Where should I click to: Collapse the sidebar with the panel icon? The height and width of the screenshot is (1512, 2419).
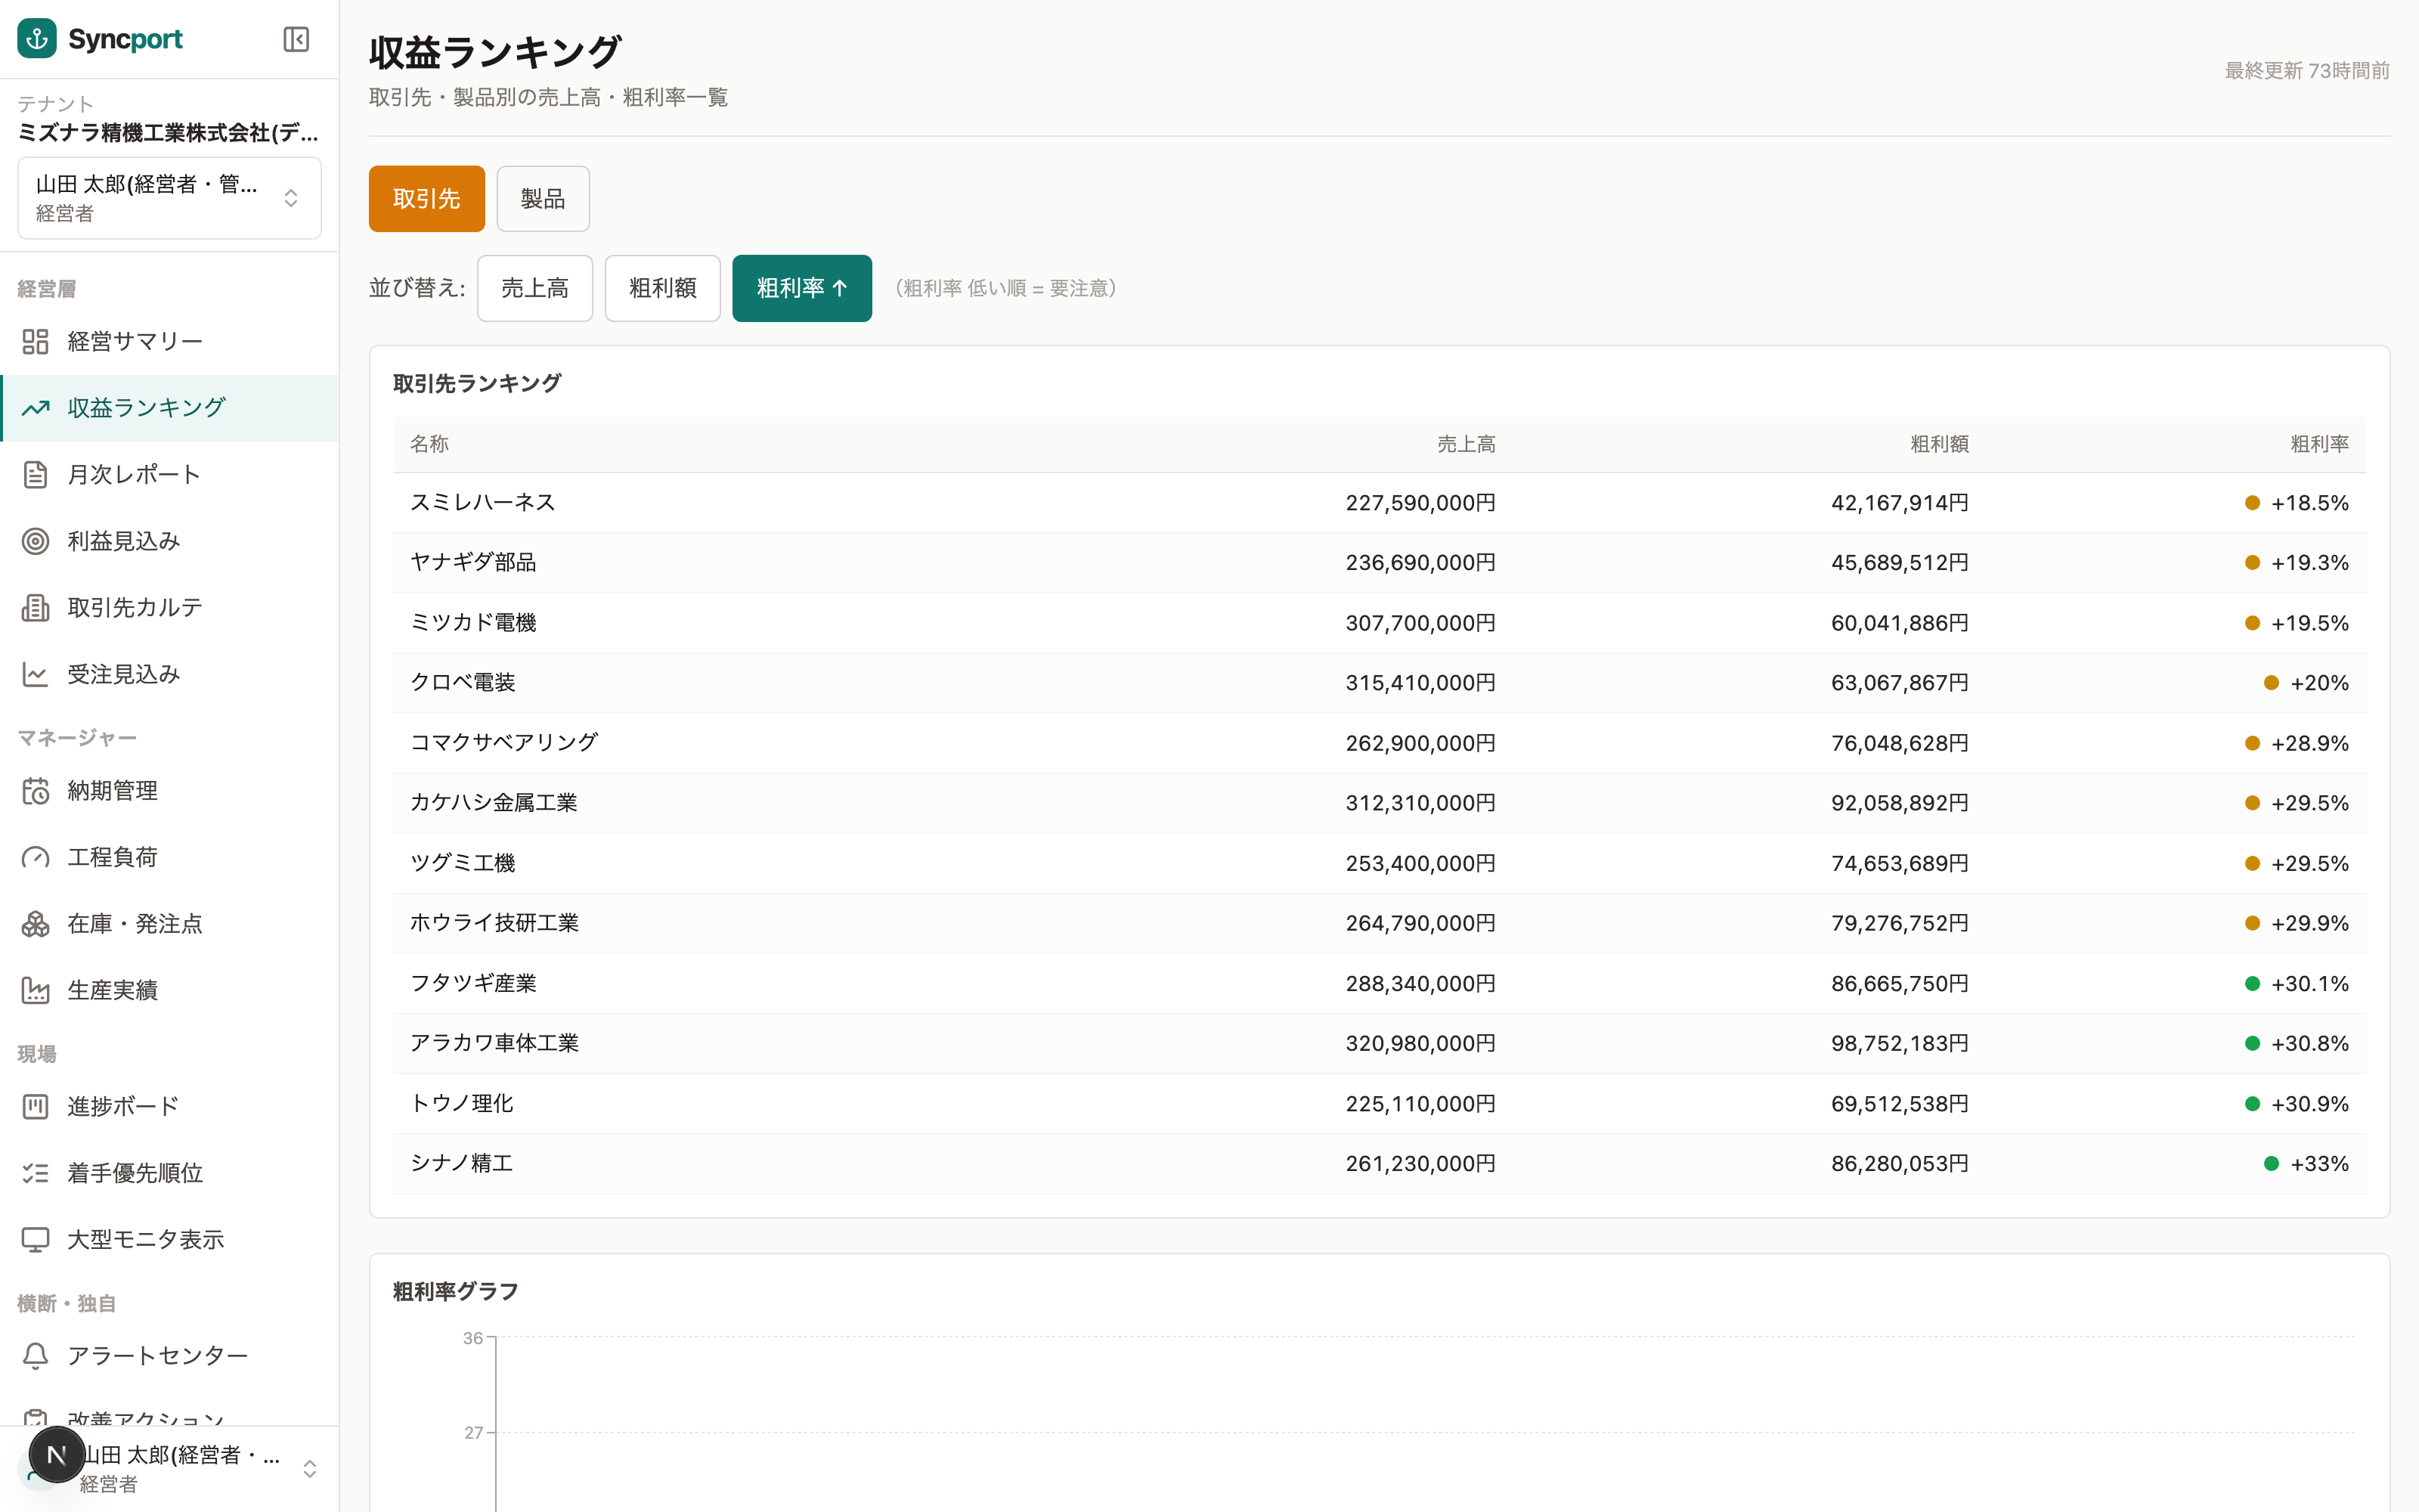click(x=296, y=39)
